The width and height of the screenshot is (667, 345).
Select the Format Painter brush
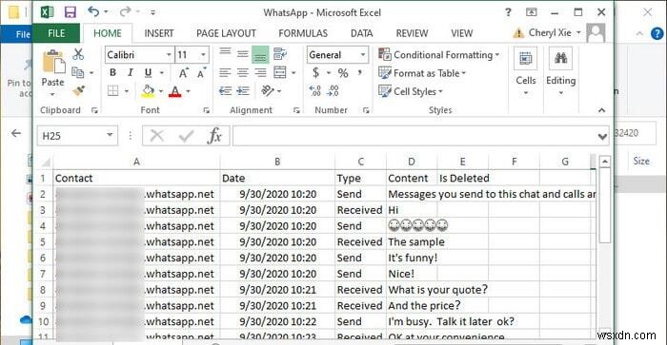click(78, 91)
